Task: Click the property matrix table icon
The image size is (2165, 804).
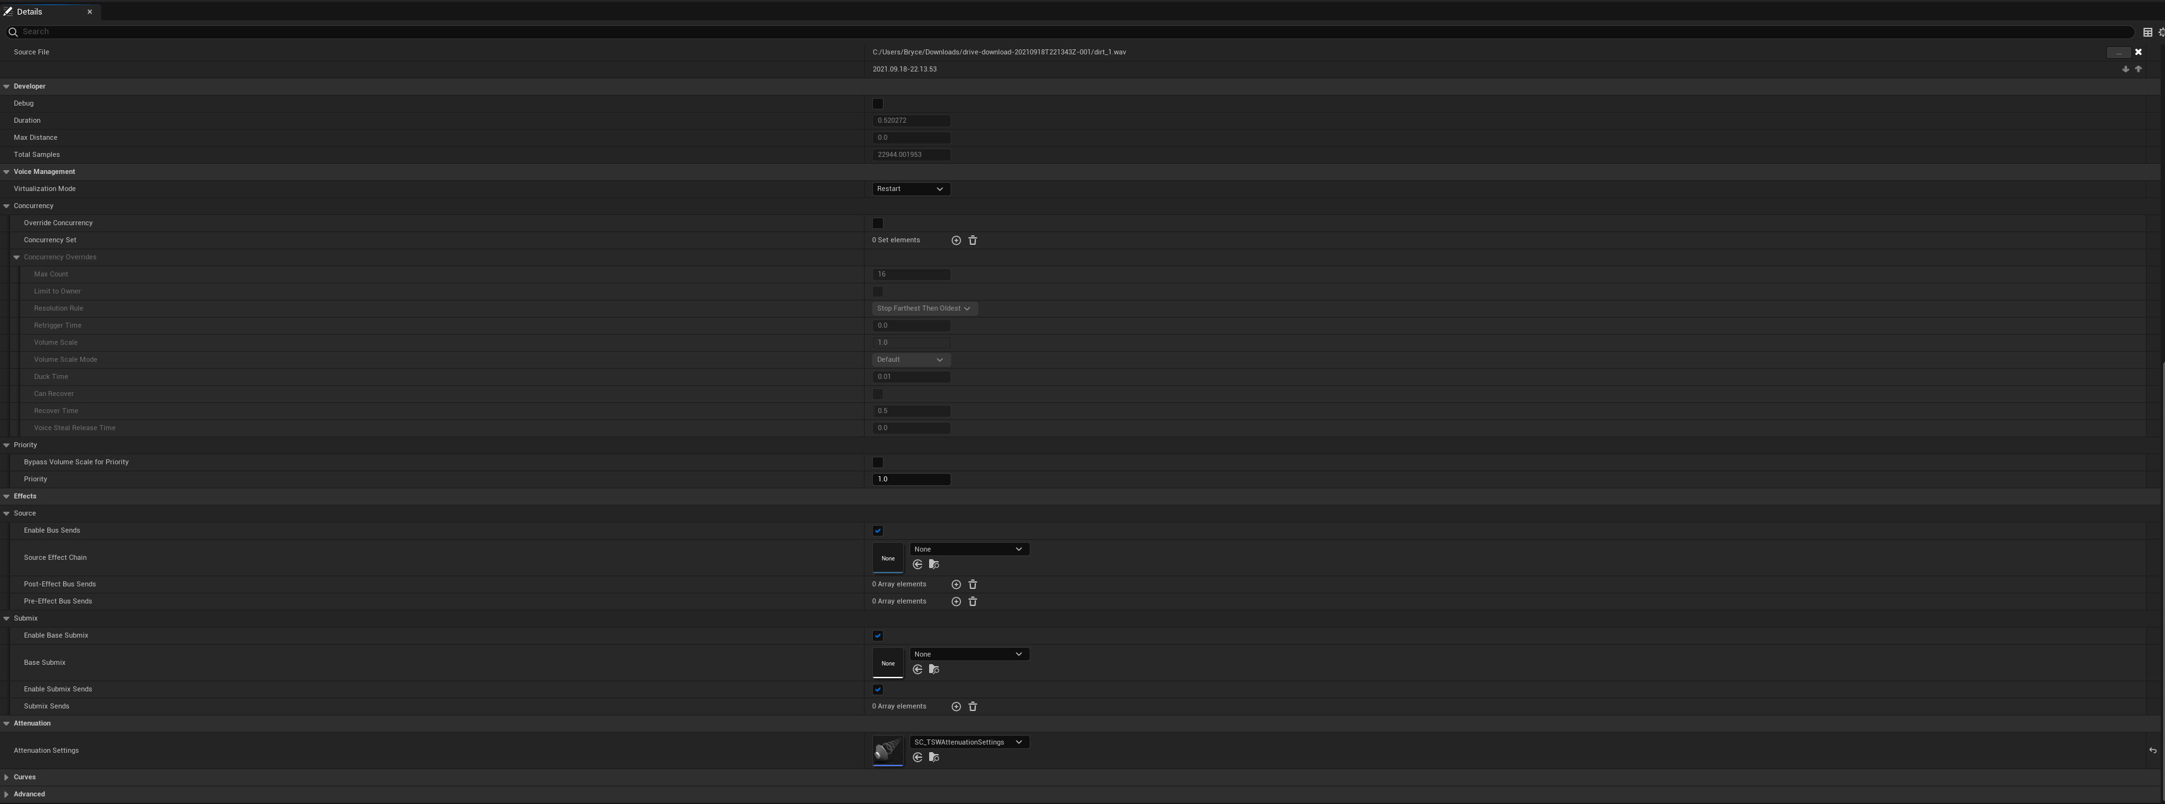Action: 2147,32
